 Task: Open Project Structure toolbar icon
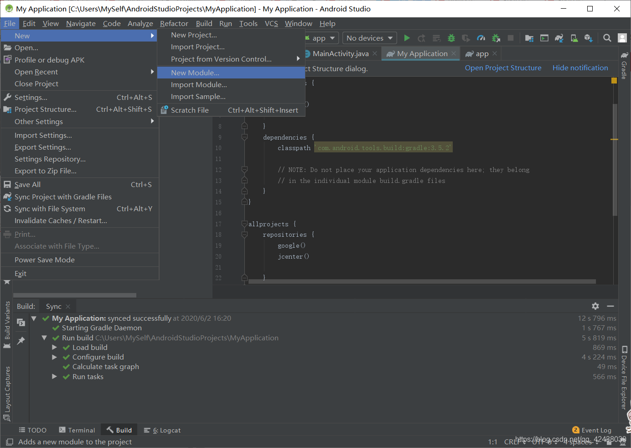[x=529, y=38]
